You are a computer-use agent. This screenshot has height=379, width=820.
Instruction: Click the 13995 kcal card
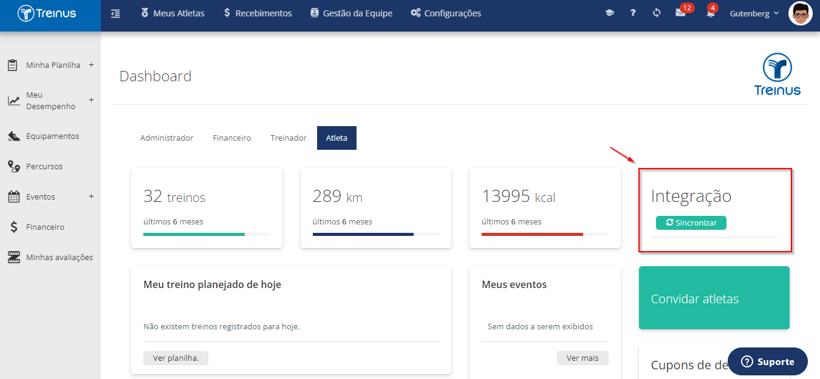545,208
